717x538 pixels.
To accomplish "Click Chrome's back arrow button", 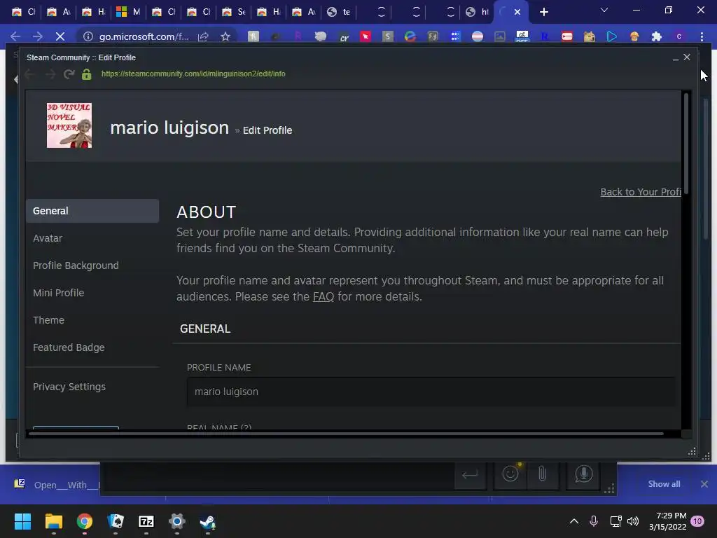I will click(15, 36).
